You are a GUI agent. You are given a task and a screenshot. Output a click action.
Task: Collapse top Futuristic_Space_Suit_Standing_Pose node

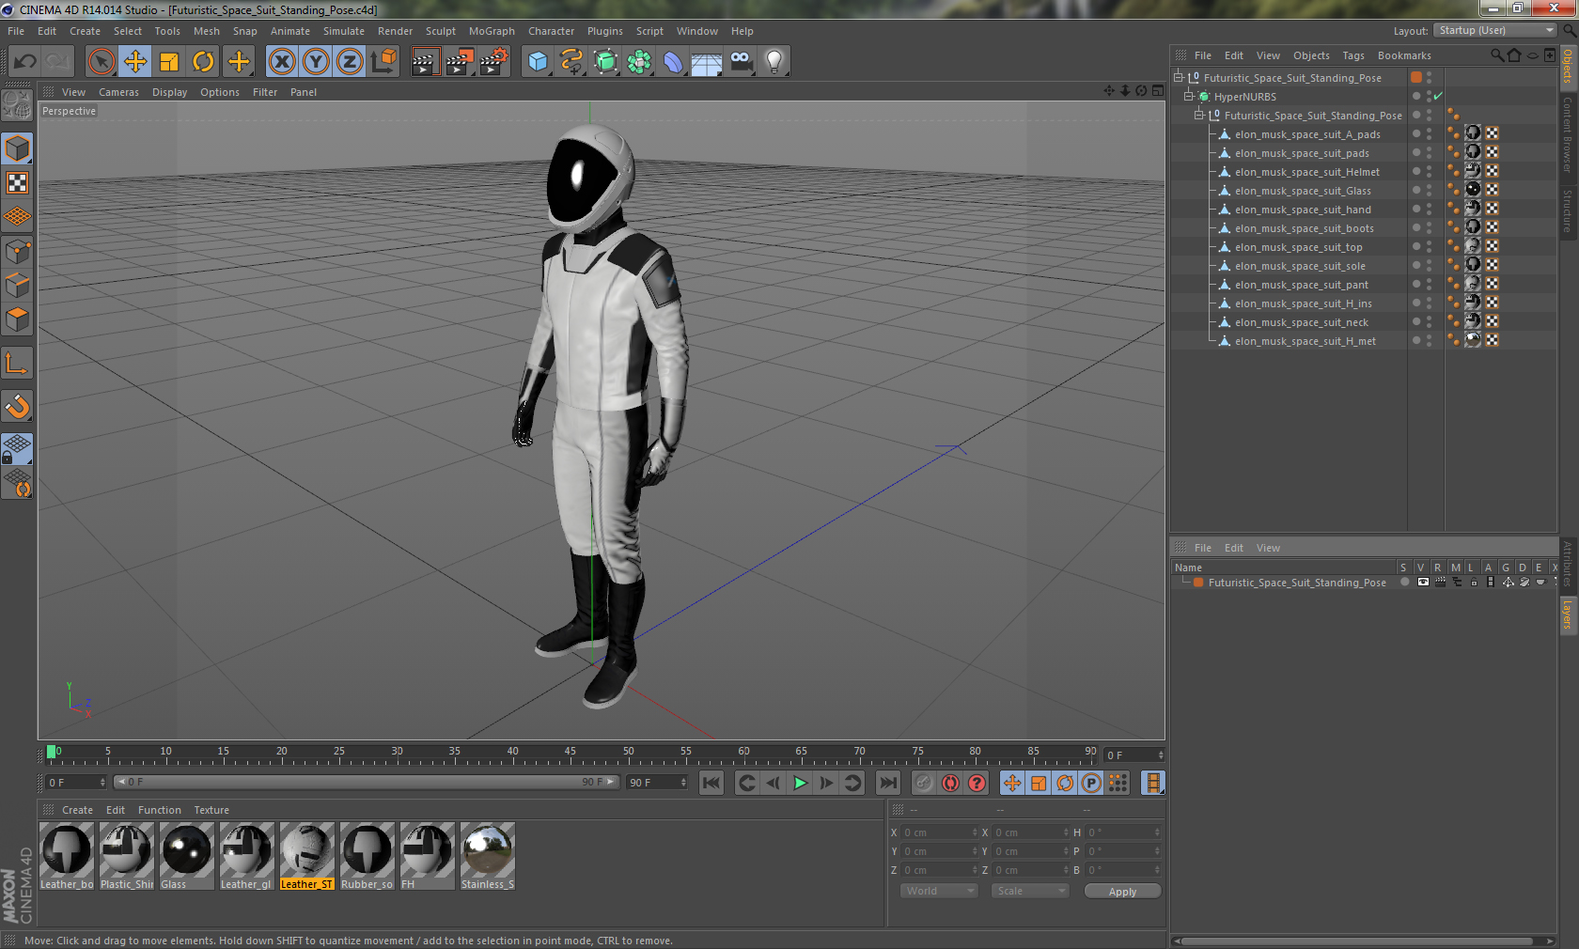point(1178,78)
